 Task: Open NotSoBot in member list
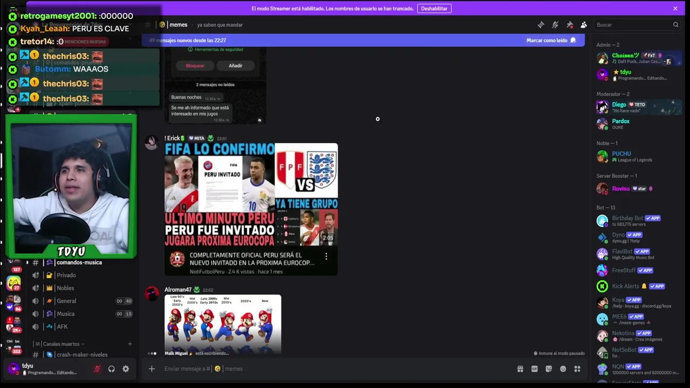pos(639,352)
